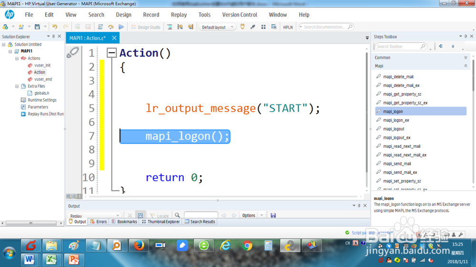Open the Record menu

pos(151,15)
